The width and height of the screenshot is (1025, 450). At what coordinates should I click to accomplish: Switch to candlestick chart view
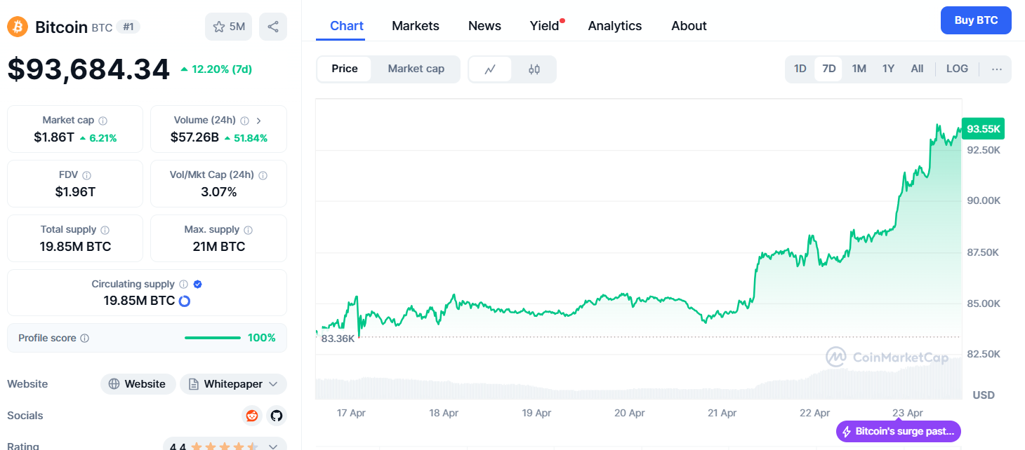[x=534, y=69]
